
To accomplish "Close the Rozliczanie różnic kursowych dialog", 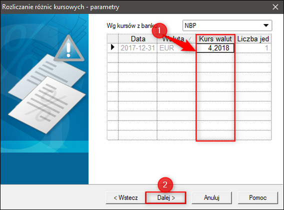I will [275, 7].
